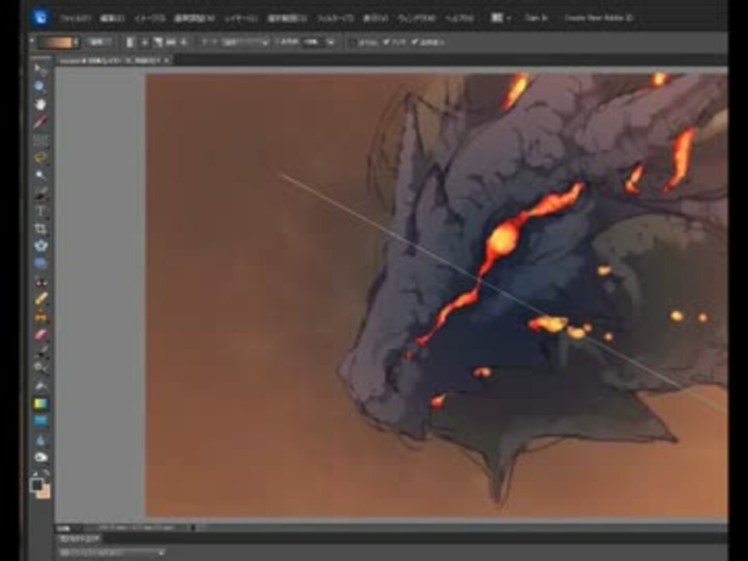Click the Sign In link
Image resolution: width=748 pixels, height=561 pixels.
point(536,17)
